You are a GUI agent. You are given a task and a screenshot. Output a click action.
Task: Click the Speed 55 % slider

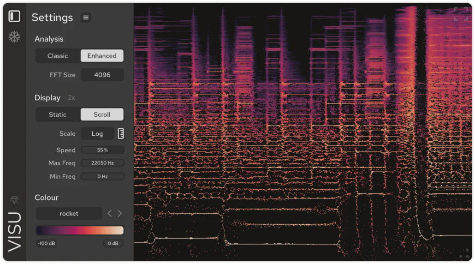coord(102,150)
